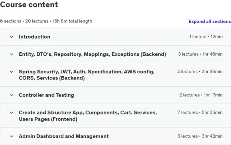This screenshot has height=145, width=231.
Task: Click '2 lectures • 1hr 17min' label
Action: pyautogui.click(x=201, y=95)
